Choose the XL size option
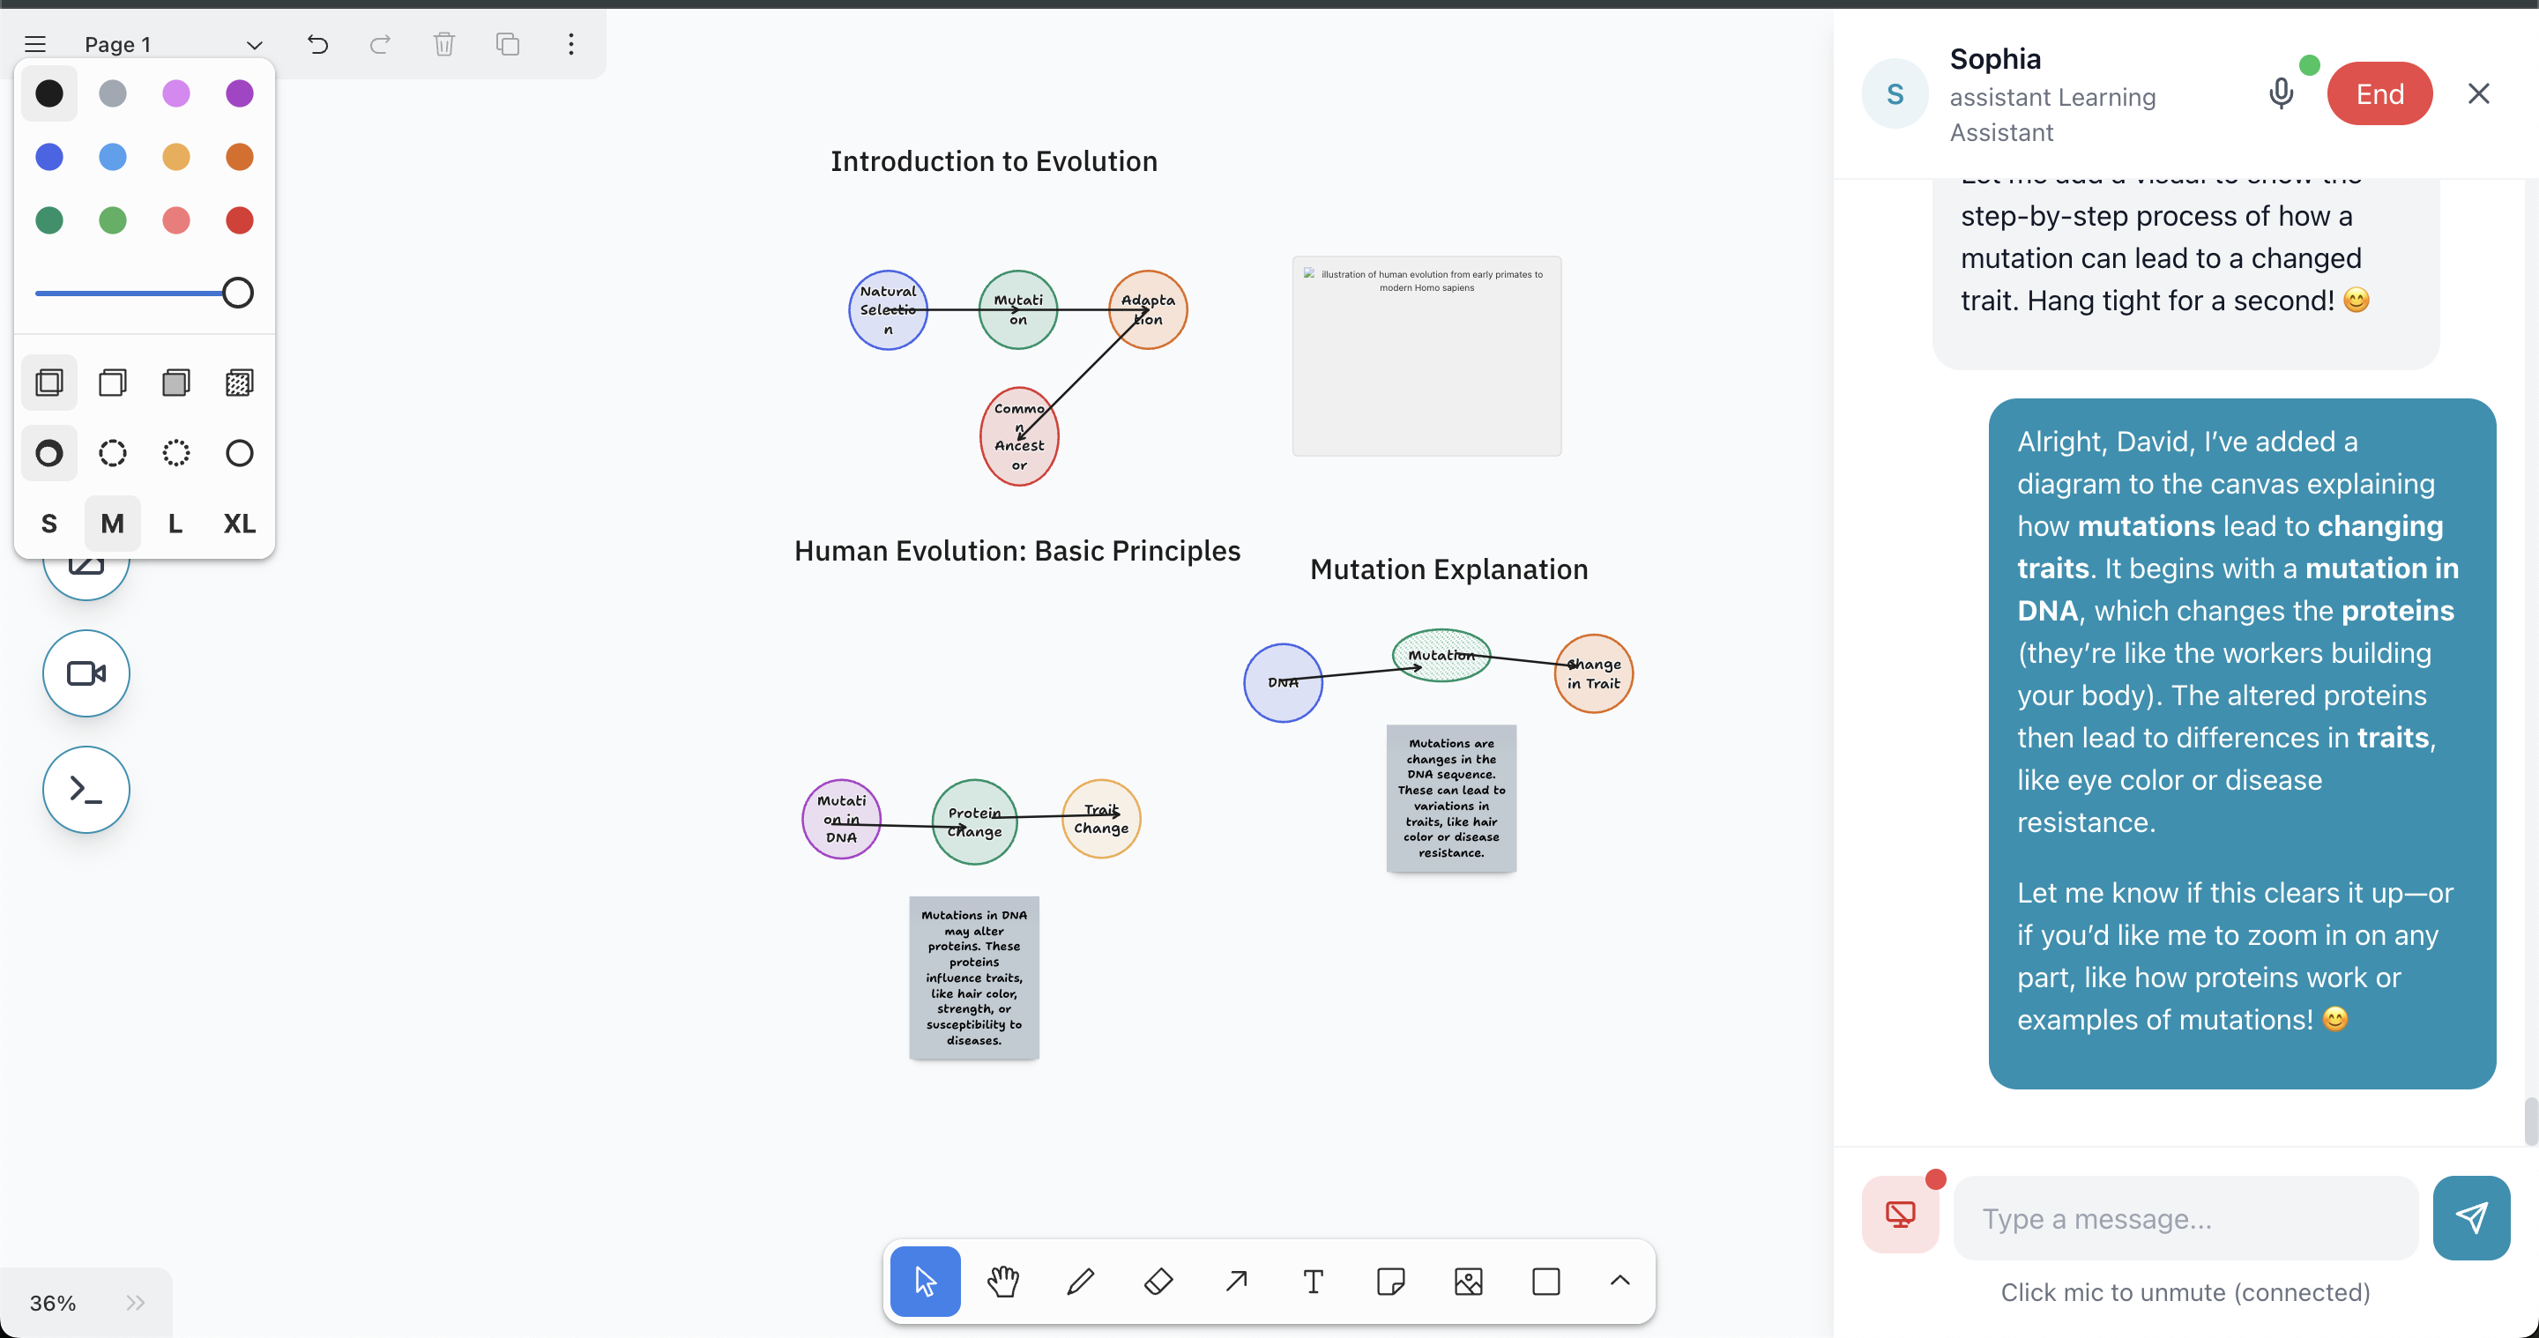Viewport: 2539px width, 1338px height. [239, 524]
